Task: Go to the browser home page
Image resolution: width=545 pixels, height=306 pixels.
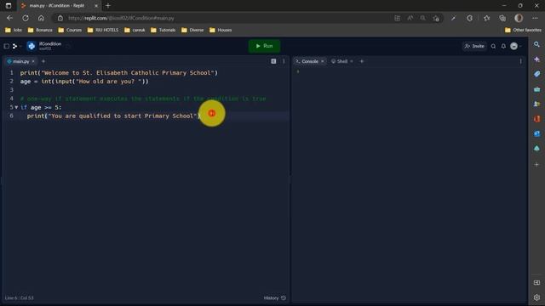Action: (x=41, y=18)
